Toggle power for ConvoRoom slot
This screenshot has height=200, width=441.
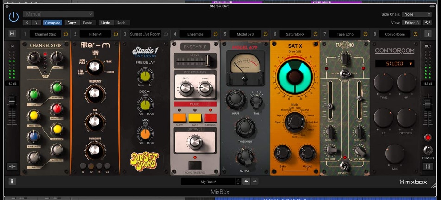point(416,34)
